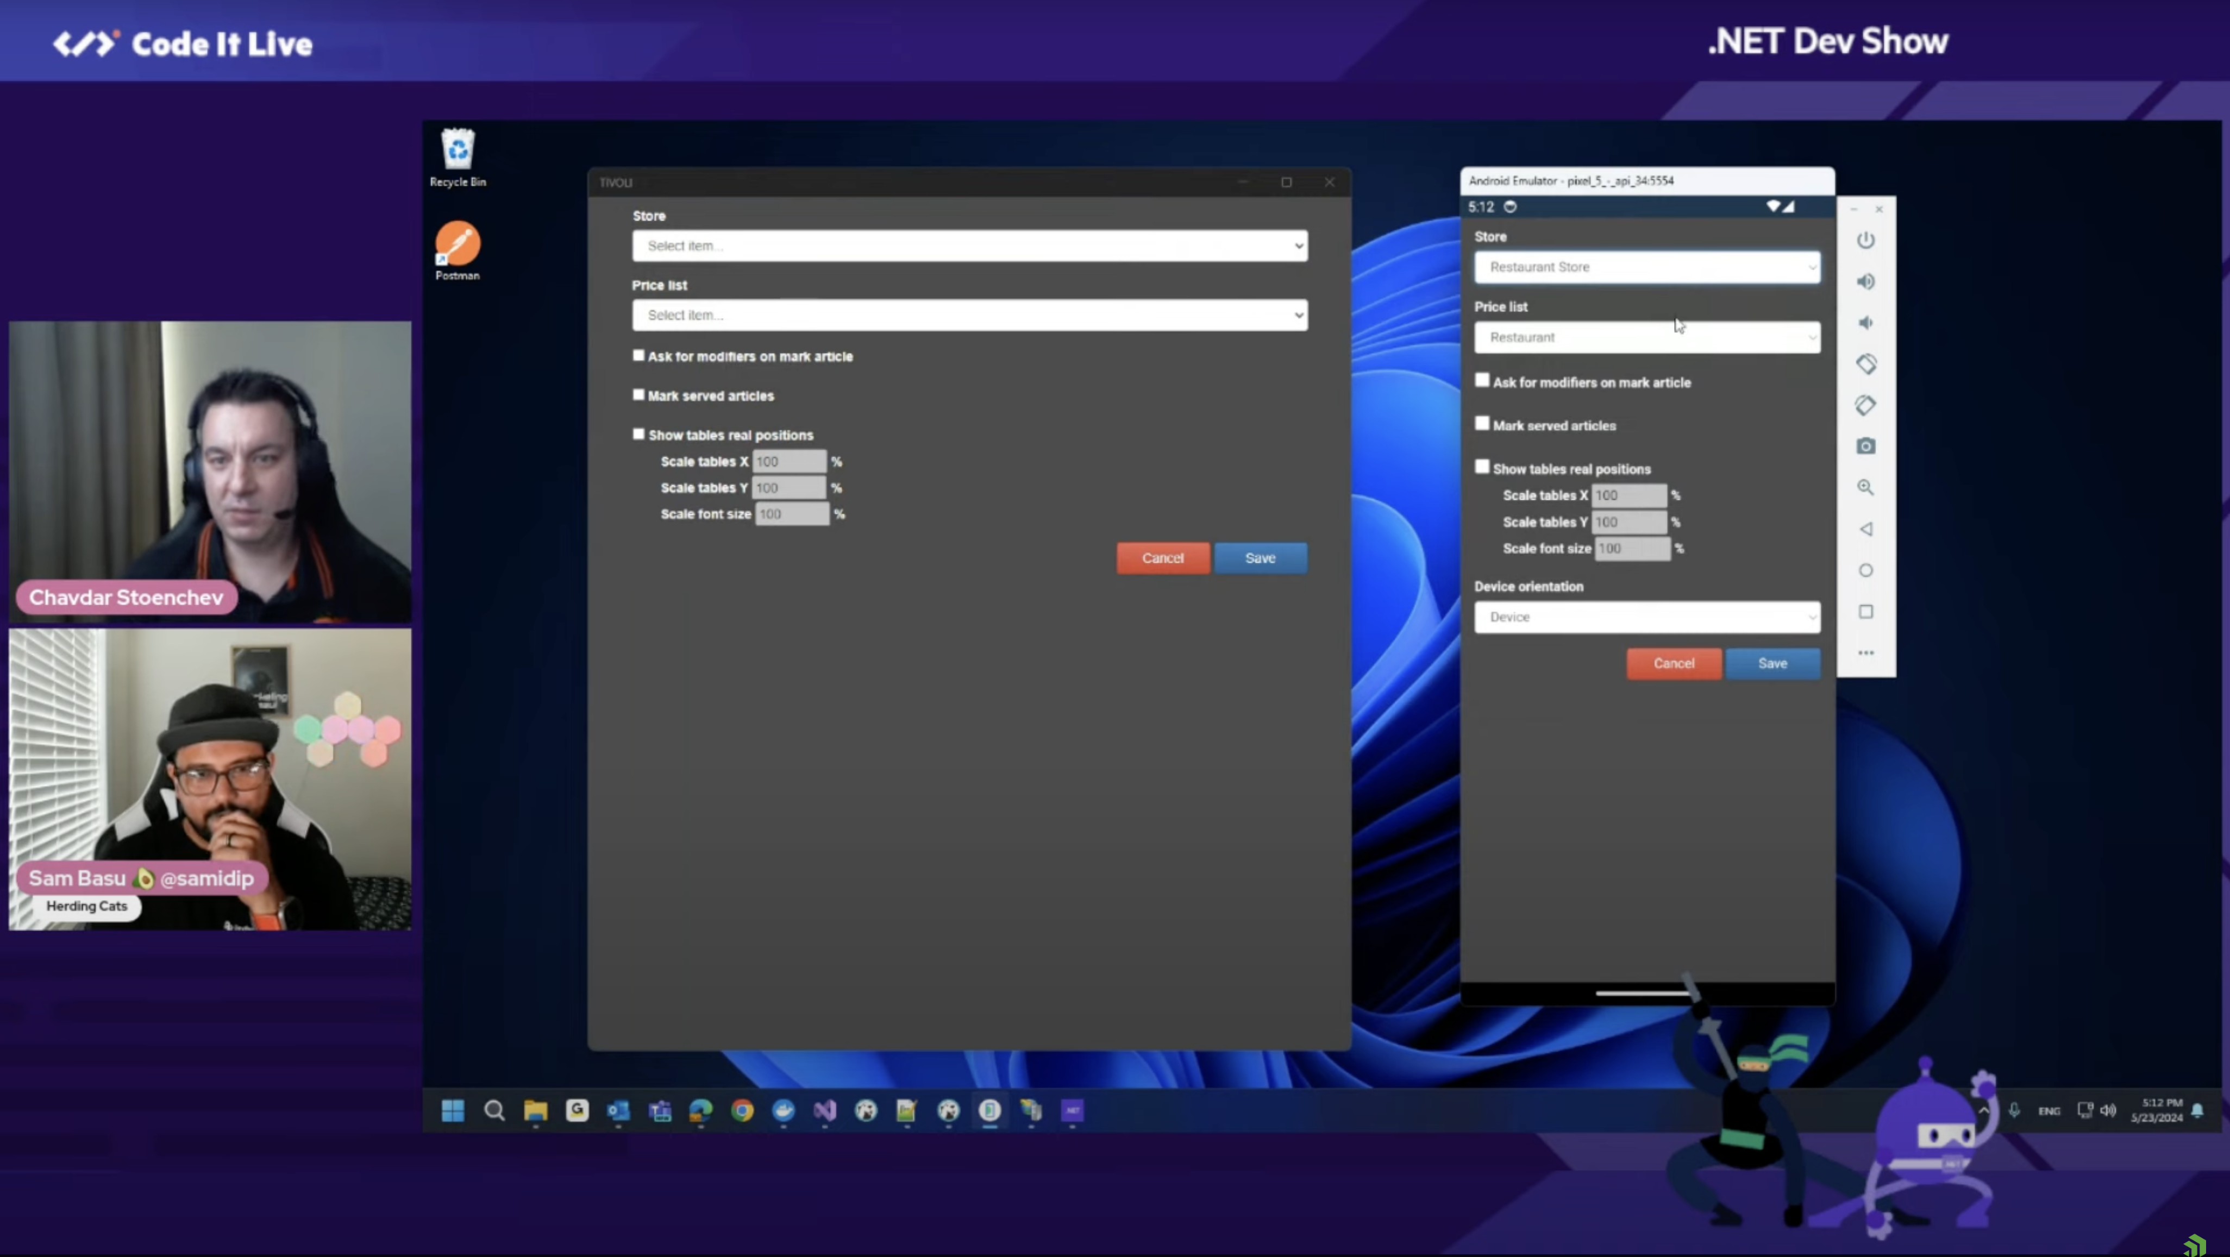The image size is (2230, 1257).
Task: Check Ask for modifiers in TIVOLI window
Action: point(639,356)
